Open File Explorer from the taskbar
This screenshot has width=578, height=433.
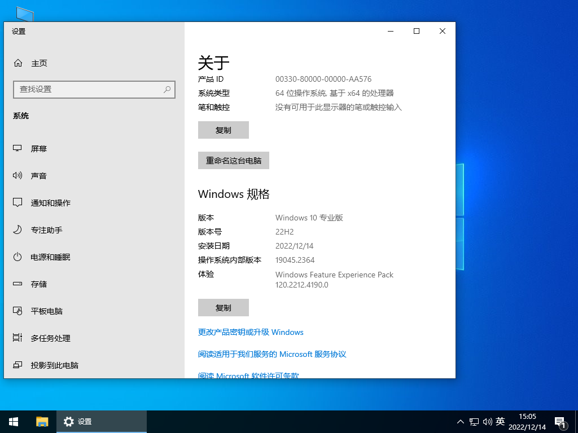42,421
